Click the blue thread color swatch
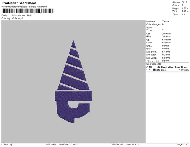Viewport: 190px width, 147px height. 154,70
